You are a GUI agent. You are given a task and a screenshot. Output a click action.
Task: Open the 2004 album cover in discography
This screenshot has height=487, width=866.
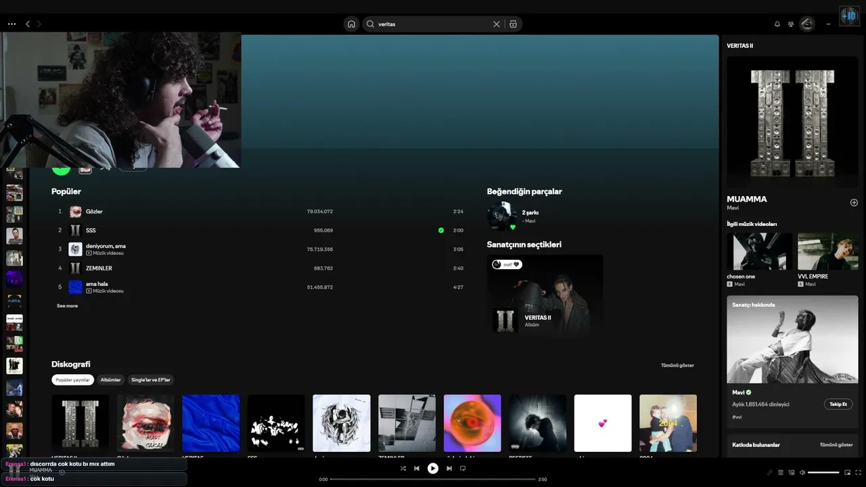[x=668, y=423]
